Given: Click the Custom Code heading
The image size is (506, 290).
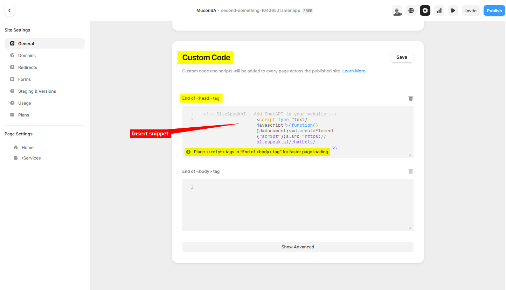Looking at the screenshot, I should tap(206, 58).
